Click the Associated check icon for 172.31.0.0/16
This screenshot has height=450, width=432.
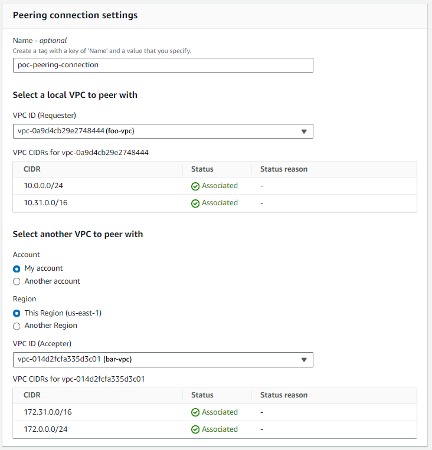[x=195, y=412]
